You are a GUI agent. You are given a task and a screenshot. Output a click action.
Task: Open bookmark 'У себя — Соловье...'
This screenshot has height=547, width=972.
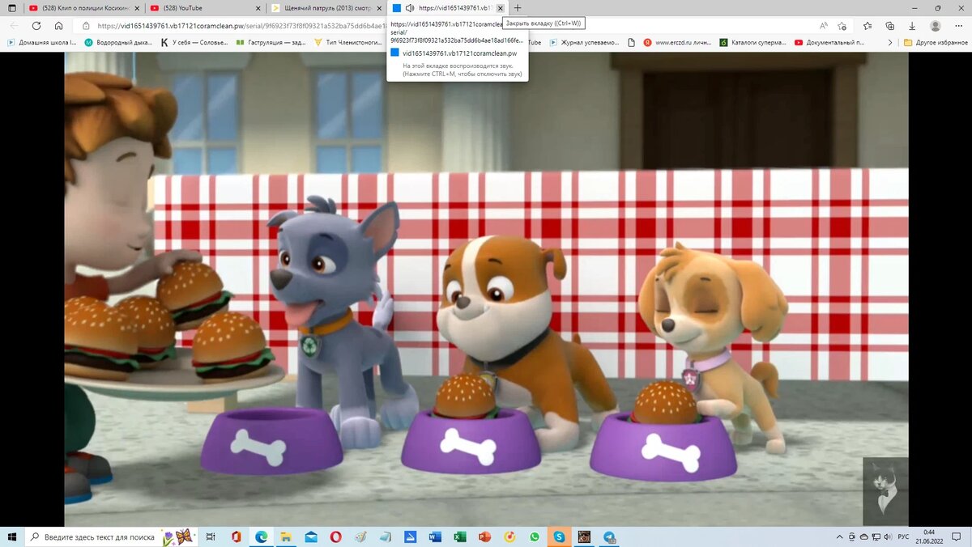pos(194,42)
